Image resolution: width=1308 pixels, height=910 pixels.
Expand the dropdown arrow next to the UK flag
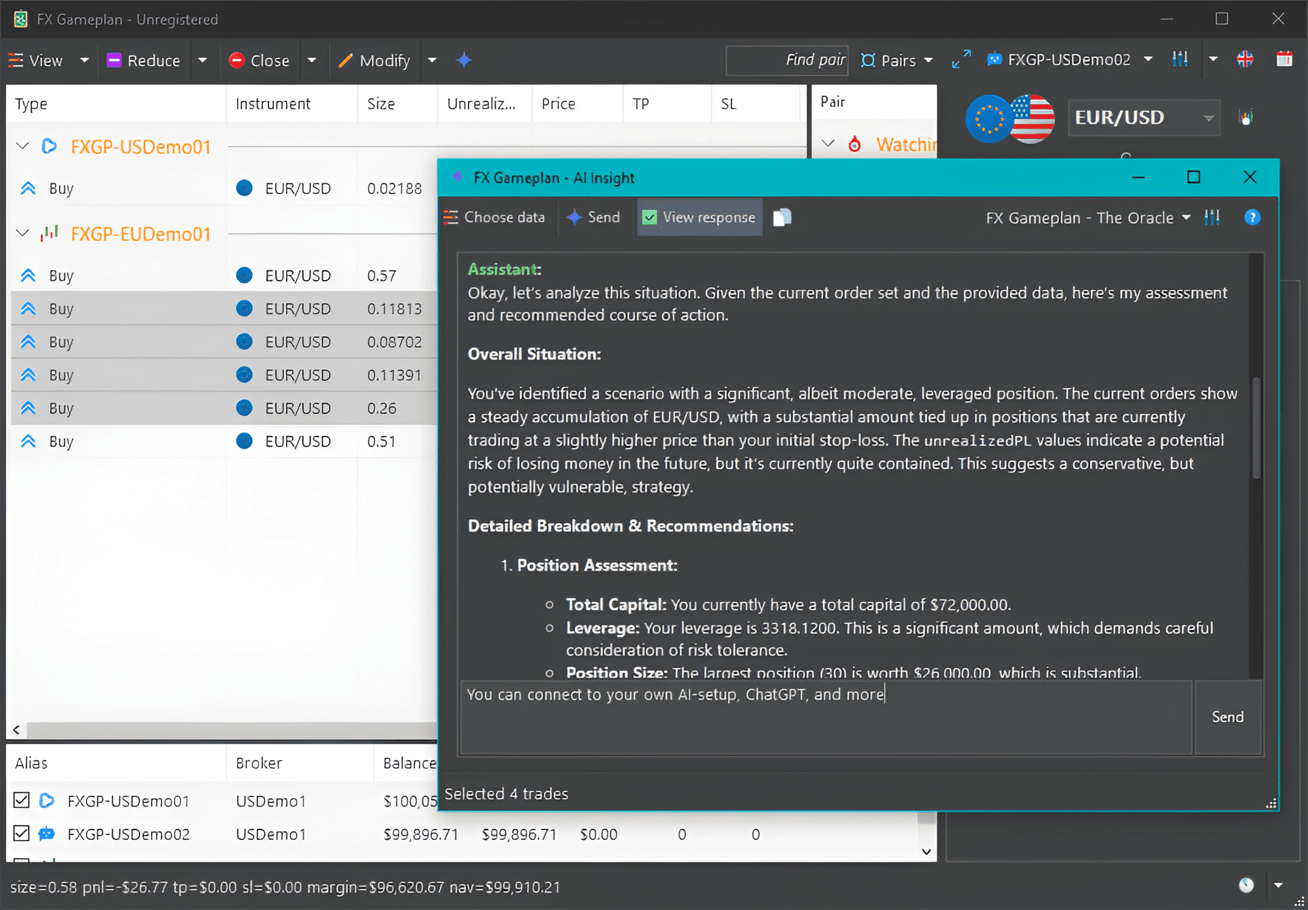pyautogui.click(x=1213, y=59)
